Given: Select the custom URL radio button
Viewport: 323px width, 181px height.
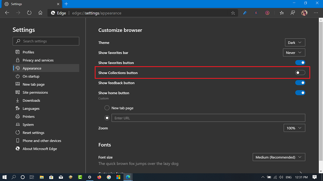Looking at the screenshot, I should (107, 118).
